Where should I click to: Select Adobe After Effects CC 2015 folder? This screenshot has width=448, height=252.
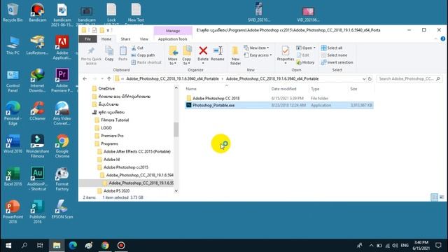tap(137, 151)
